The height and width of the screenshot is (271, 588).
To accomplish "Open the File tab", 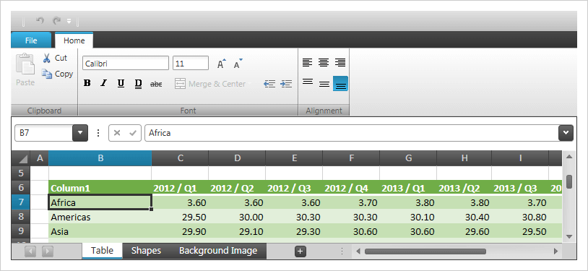I will (x=31, y=40).
